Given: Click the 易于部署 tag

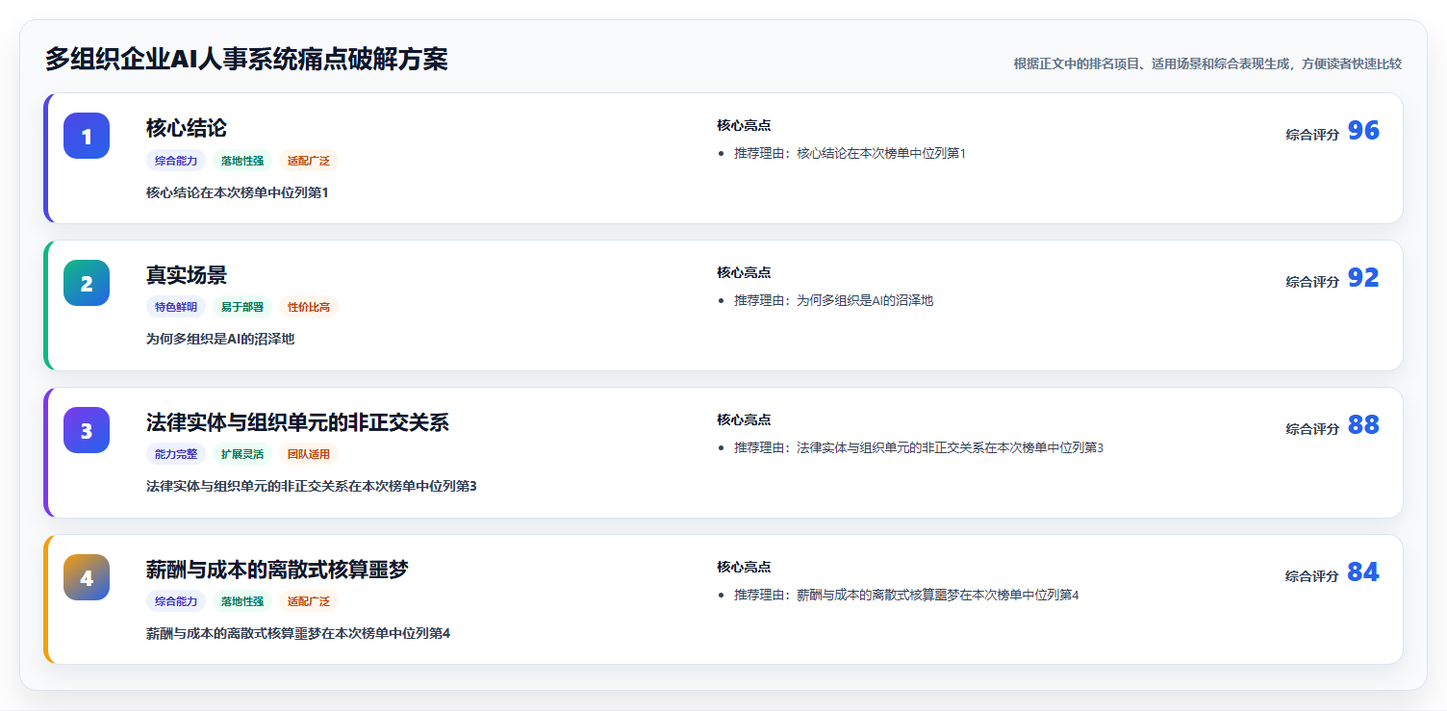Looking at the screenshot, I should click(x=242, y=308).
